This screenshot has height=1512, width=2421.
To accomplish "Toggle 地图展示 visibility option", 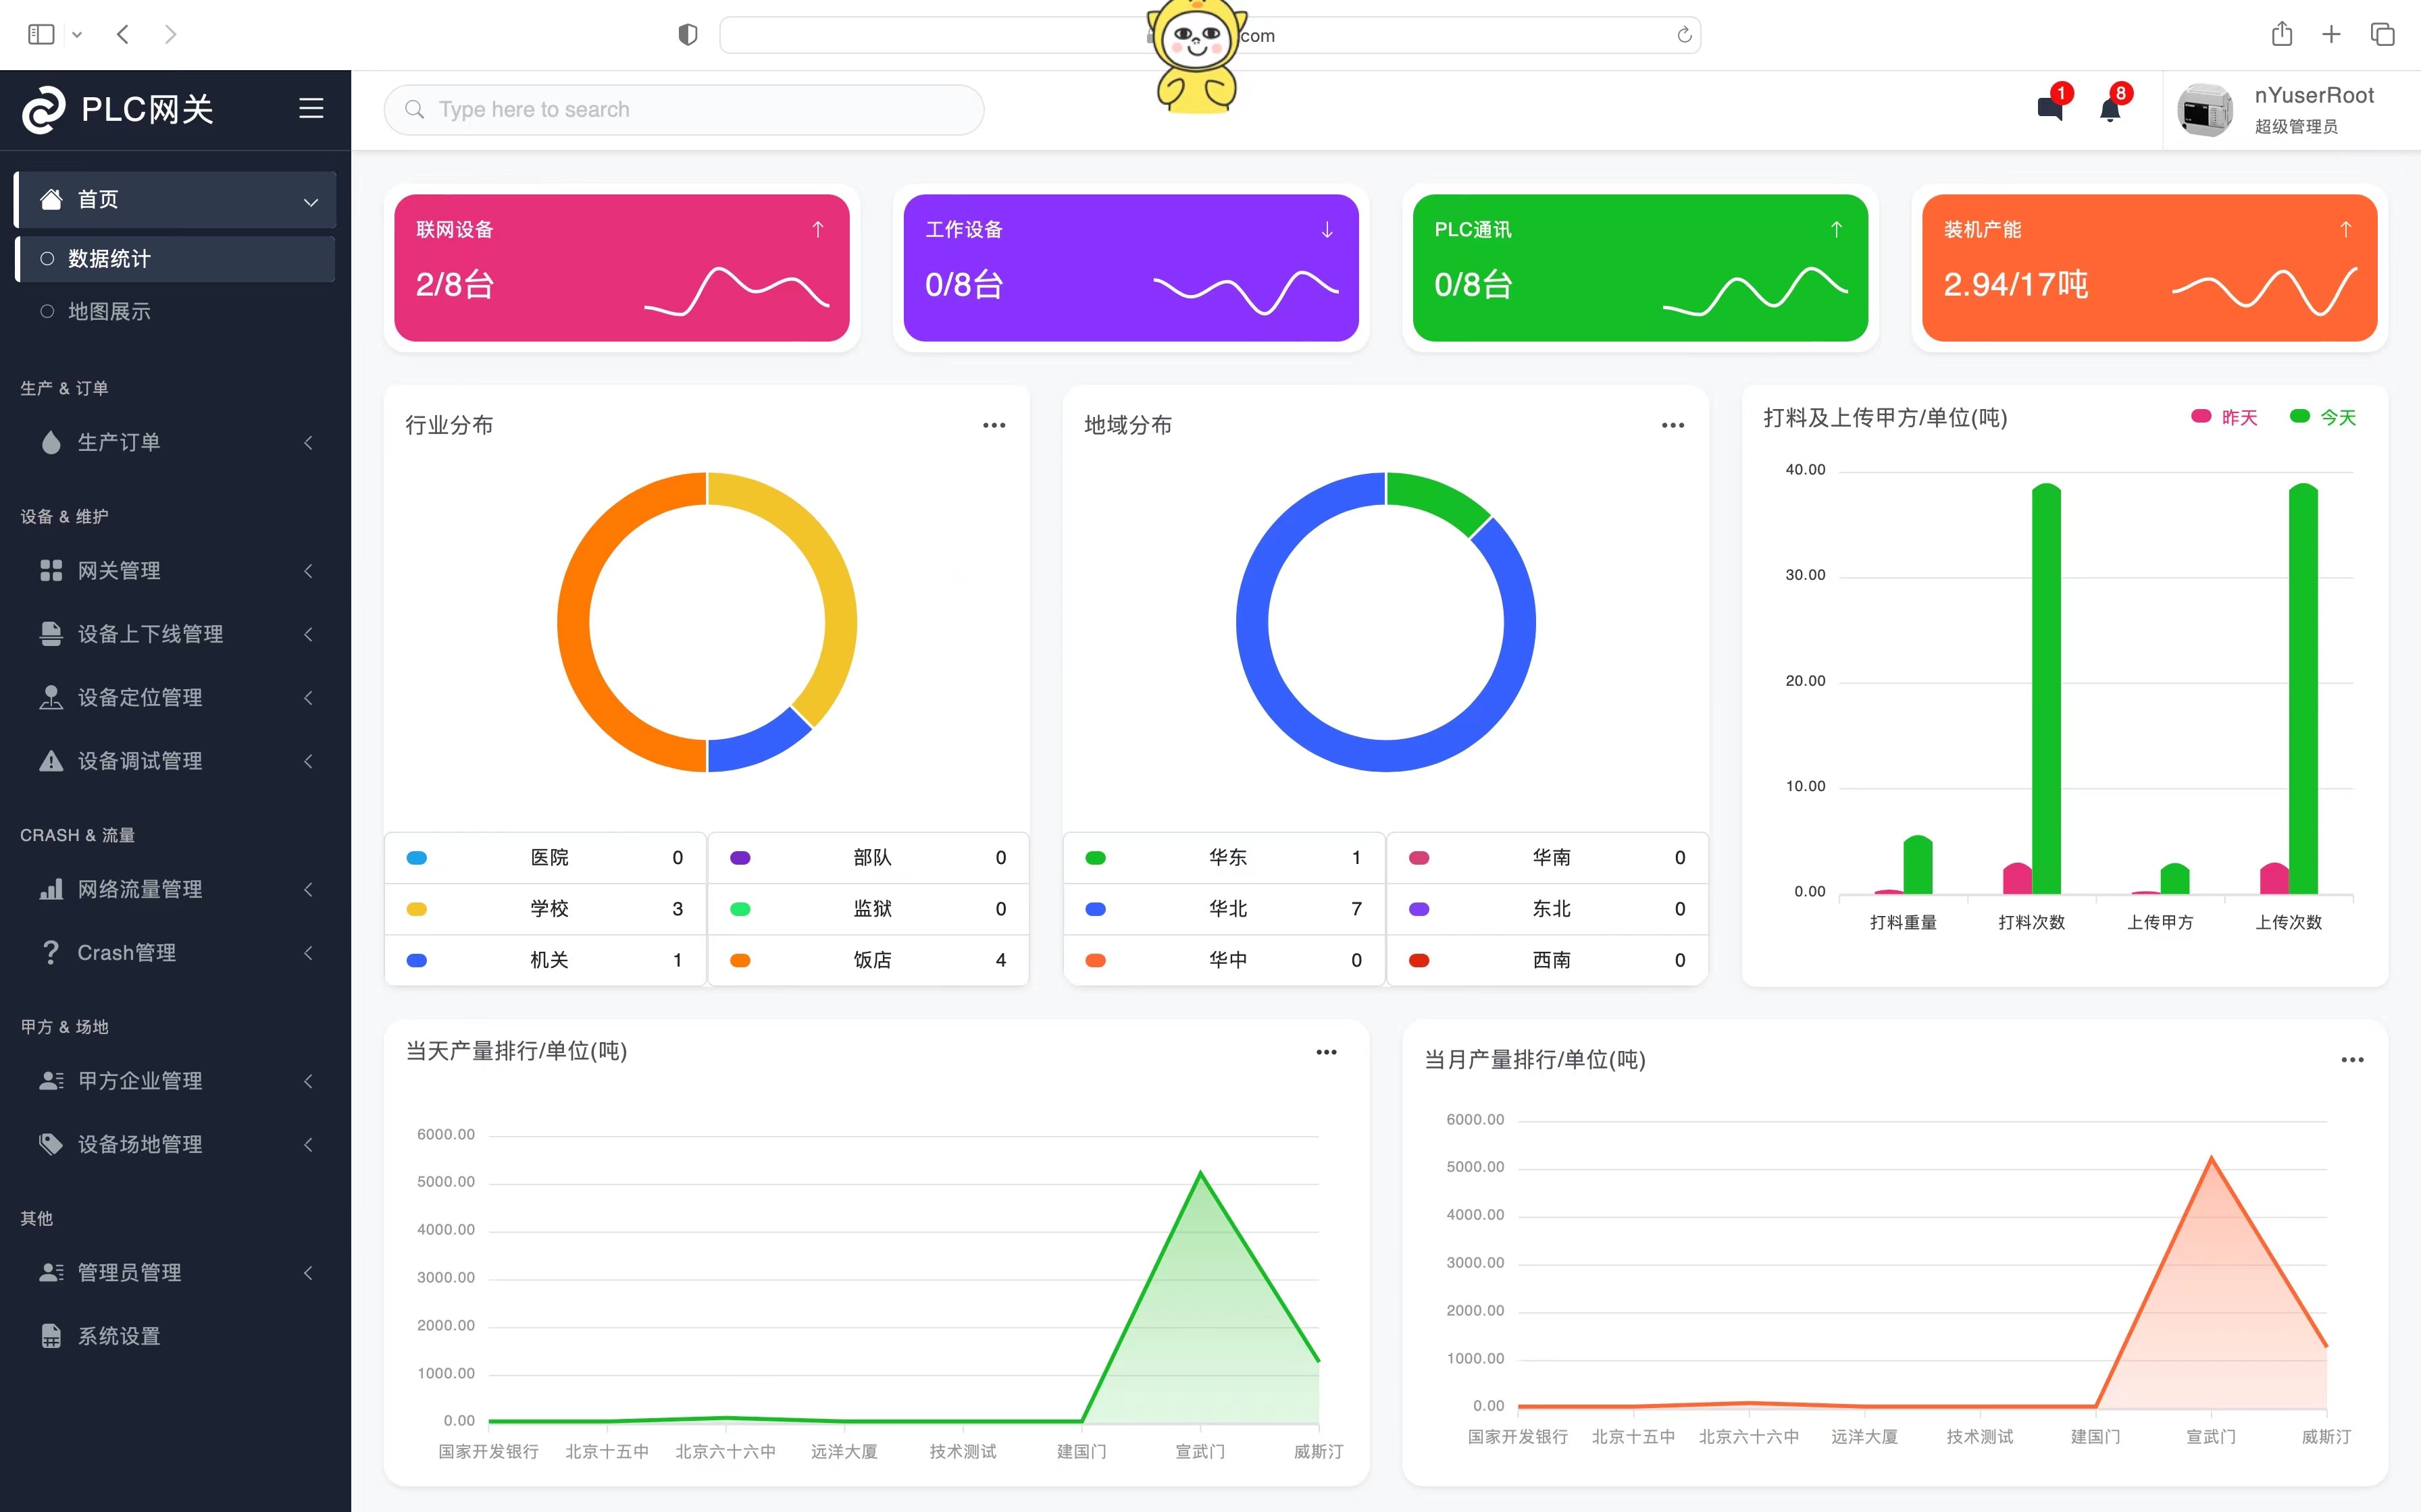I will [x=47, y=310].
